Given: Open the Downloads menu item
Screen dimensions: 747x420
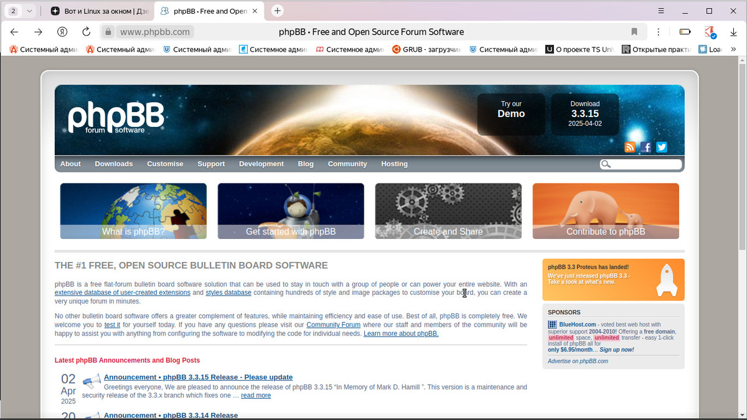Looking at the screenshot, I should point(114,164).
